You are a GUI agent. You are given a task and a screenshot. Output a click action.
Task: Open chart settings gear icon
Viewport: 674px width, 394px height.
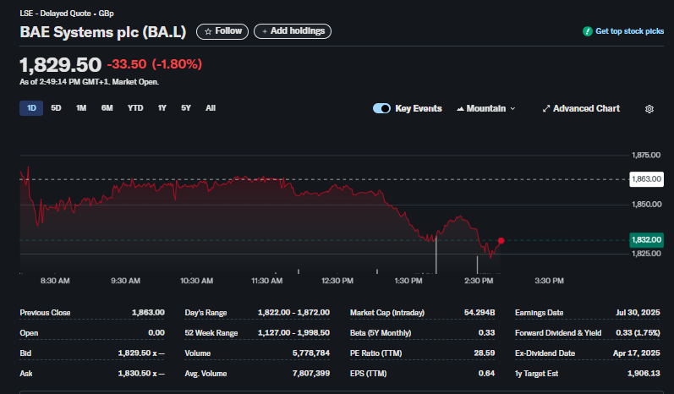click(649, 109)
